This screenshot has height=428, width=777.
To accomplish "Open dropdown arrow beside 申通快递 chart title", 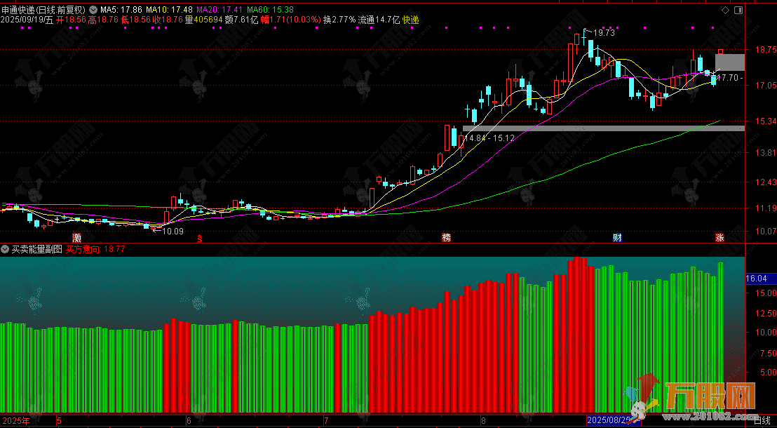I will tap(93, 9).
